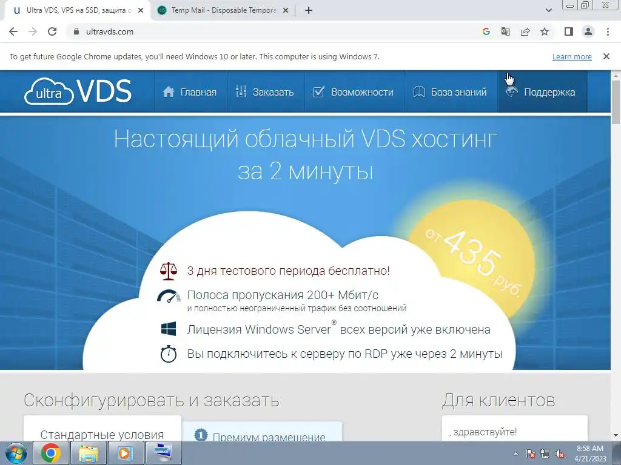Viewport: 621px width, 465px height.
Task: Click the ultraVDS cloud logo
Action: [x=78, y=91]
